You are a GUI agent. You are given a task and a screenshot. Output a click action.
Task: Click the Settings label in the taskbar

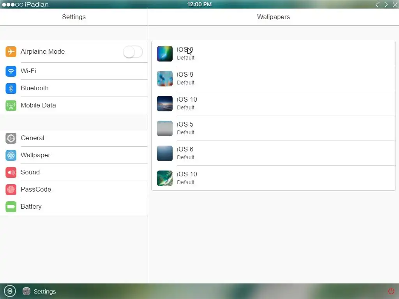click(45, 292)
